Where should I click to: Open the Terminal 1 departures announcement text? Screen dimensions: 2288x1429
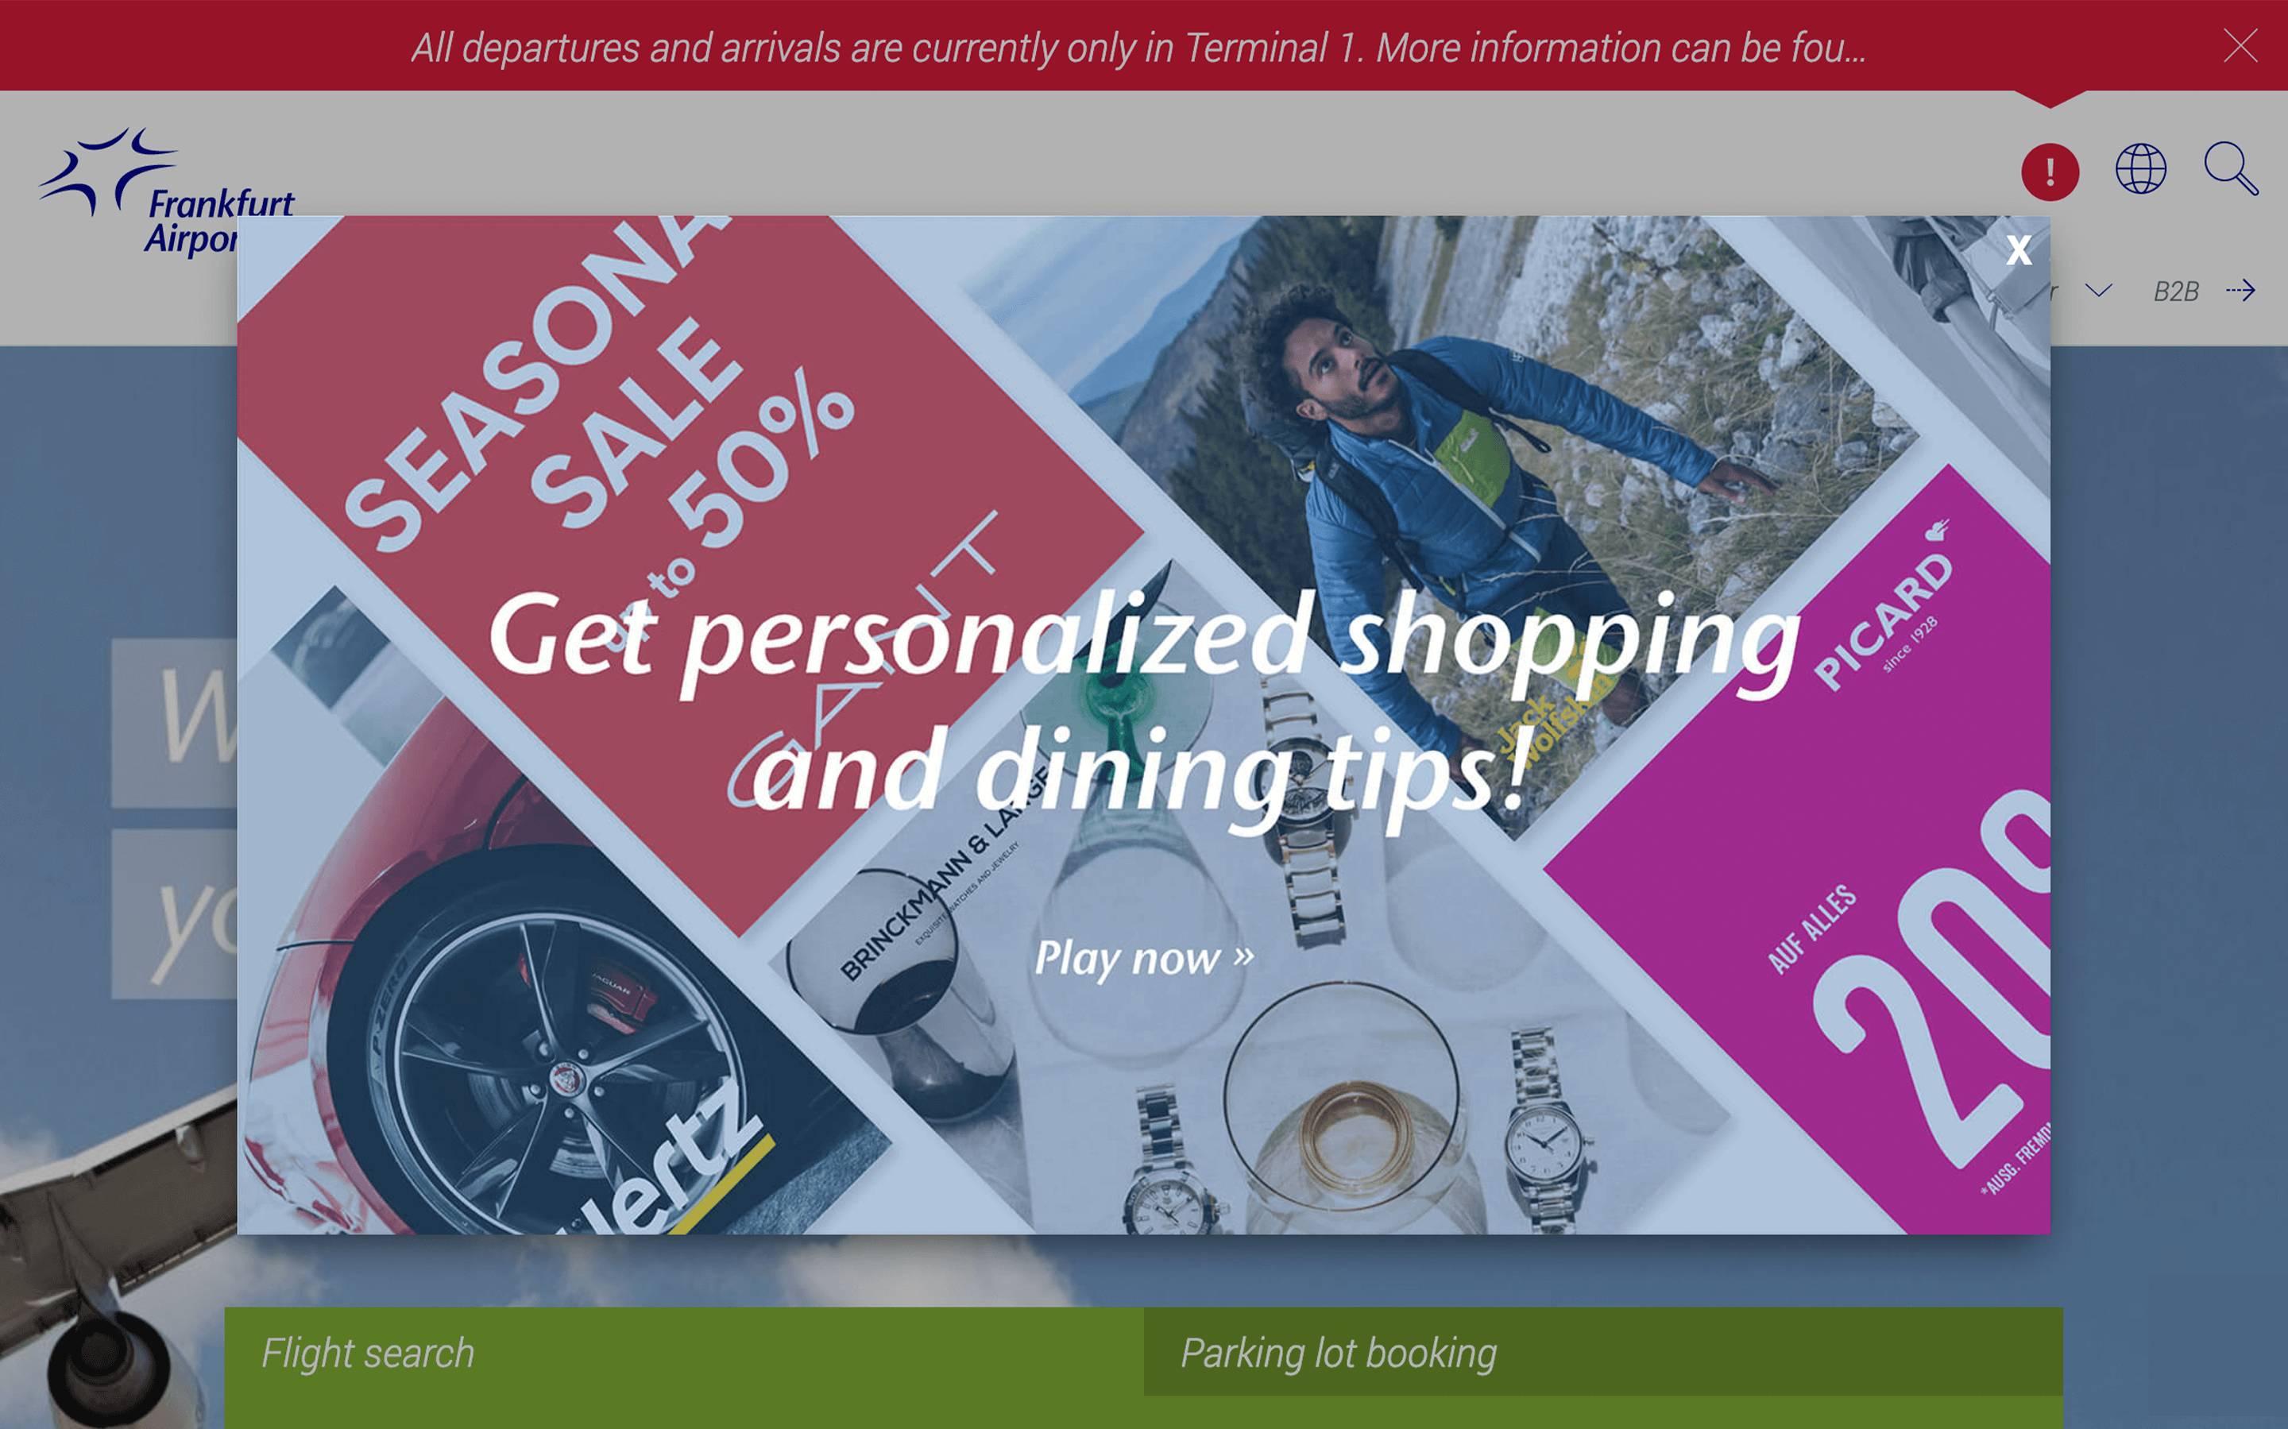pos(1138,47)
